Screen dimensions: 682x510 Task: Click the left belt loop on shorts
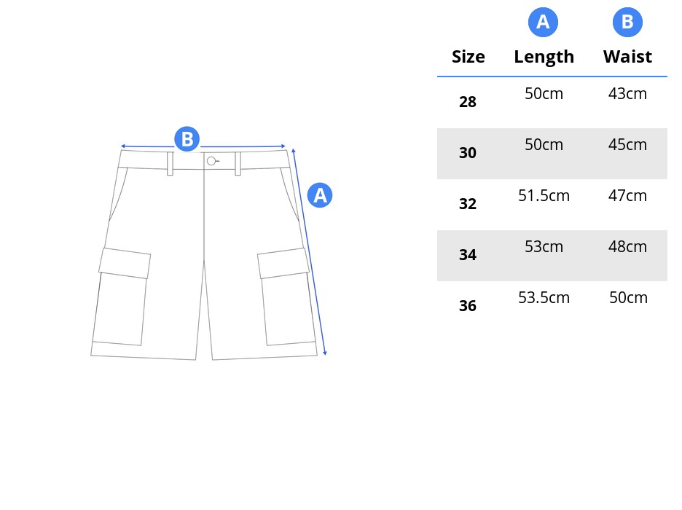(x=170, y=163)
